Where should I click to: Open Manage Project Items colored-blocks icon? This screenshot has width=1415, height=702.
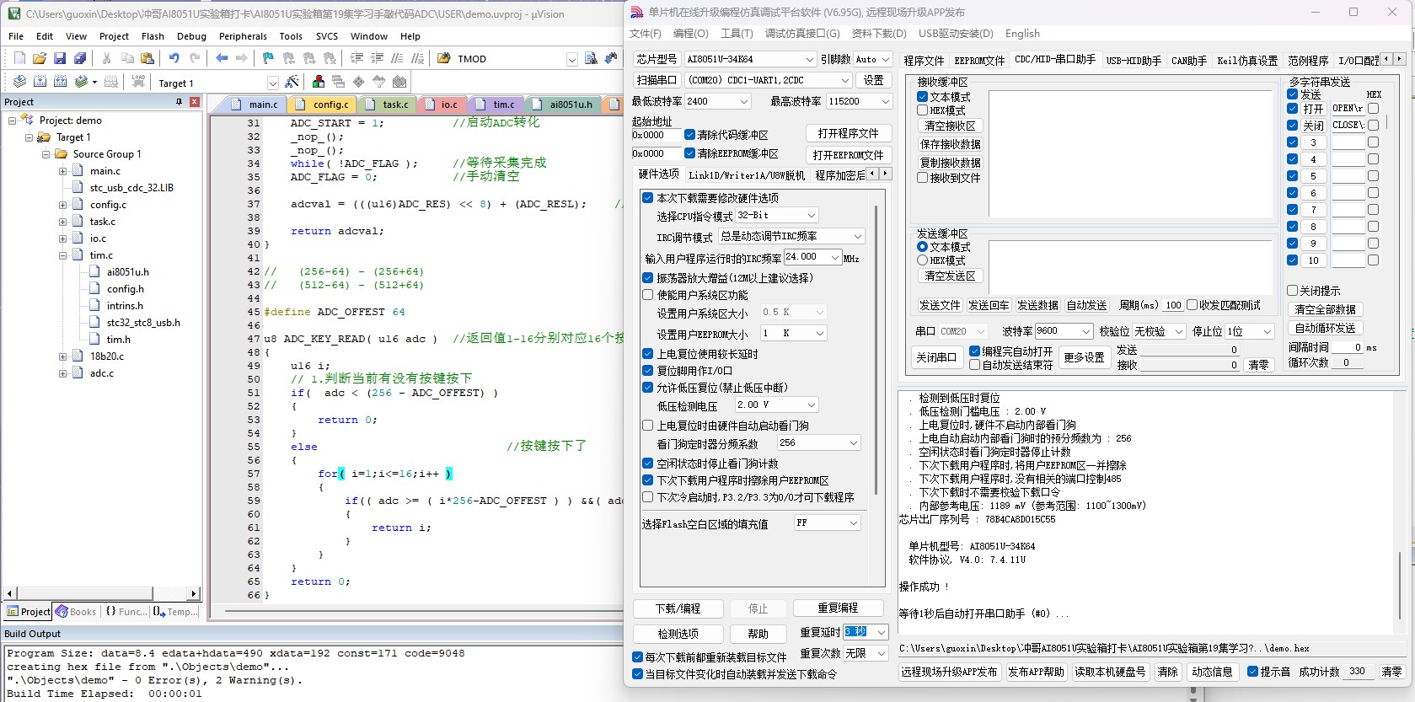point(318,82)
